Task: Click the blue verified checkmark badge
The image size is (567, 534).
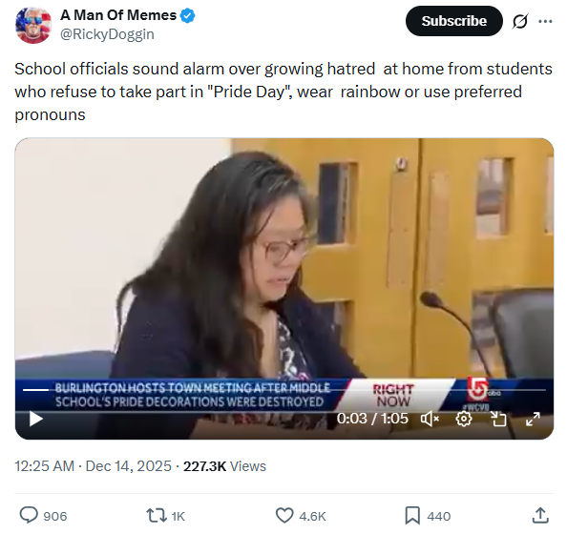Action: tap(188, 15)
